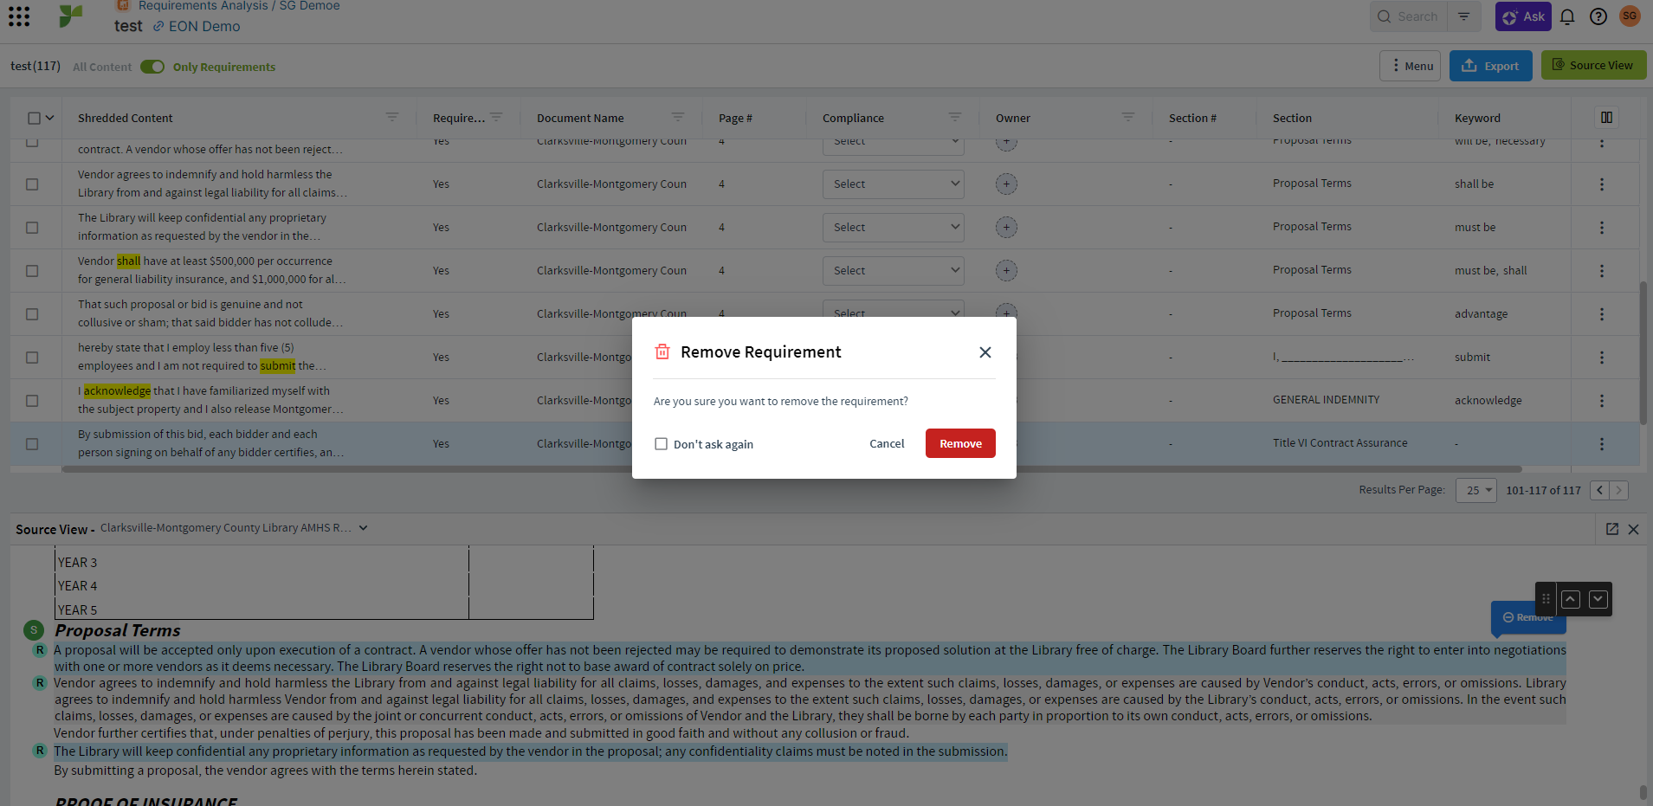Cancel the Remove Requirement dialog
The height and width of the screenshot is (806, 1653).
[x=887, y=443]
